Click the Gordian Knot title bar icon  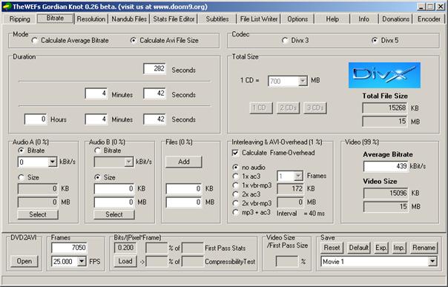(x=7, y=6)
